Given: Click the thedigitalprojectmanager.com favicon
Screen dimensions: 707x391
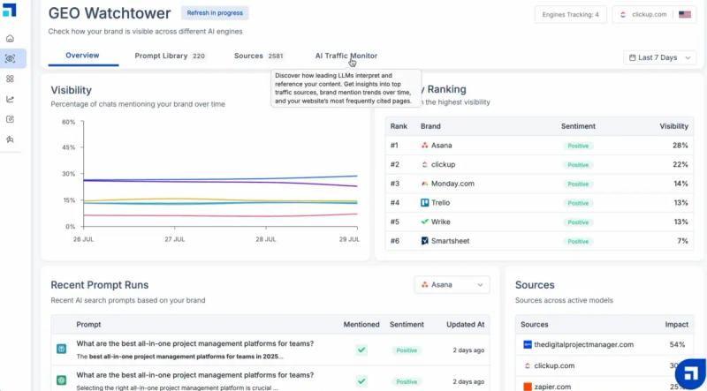Looking at the screenshot, I should (528, 344).
